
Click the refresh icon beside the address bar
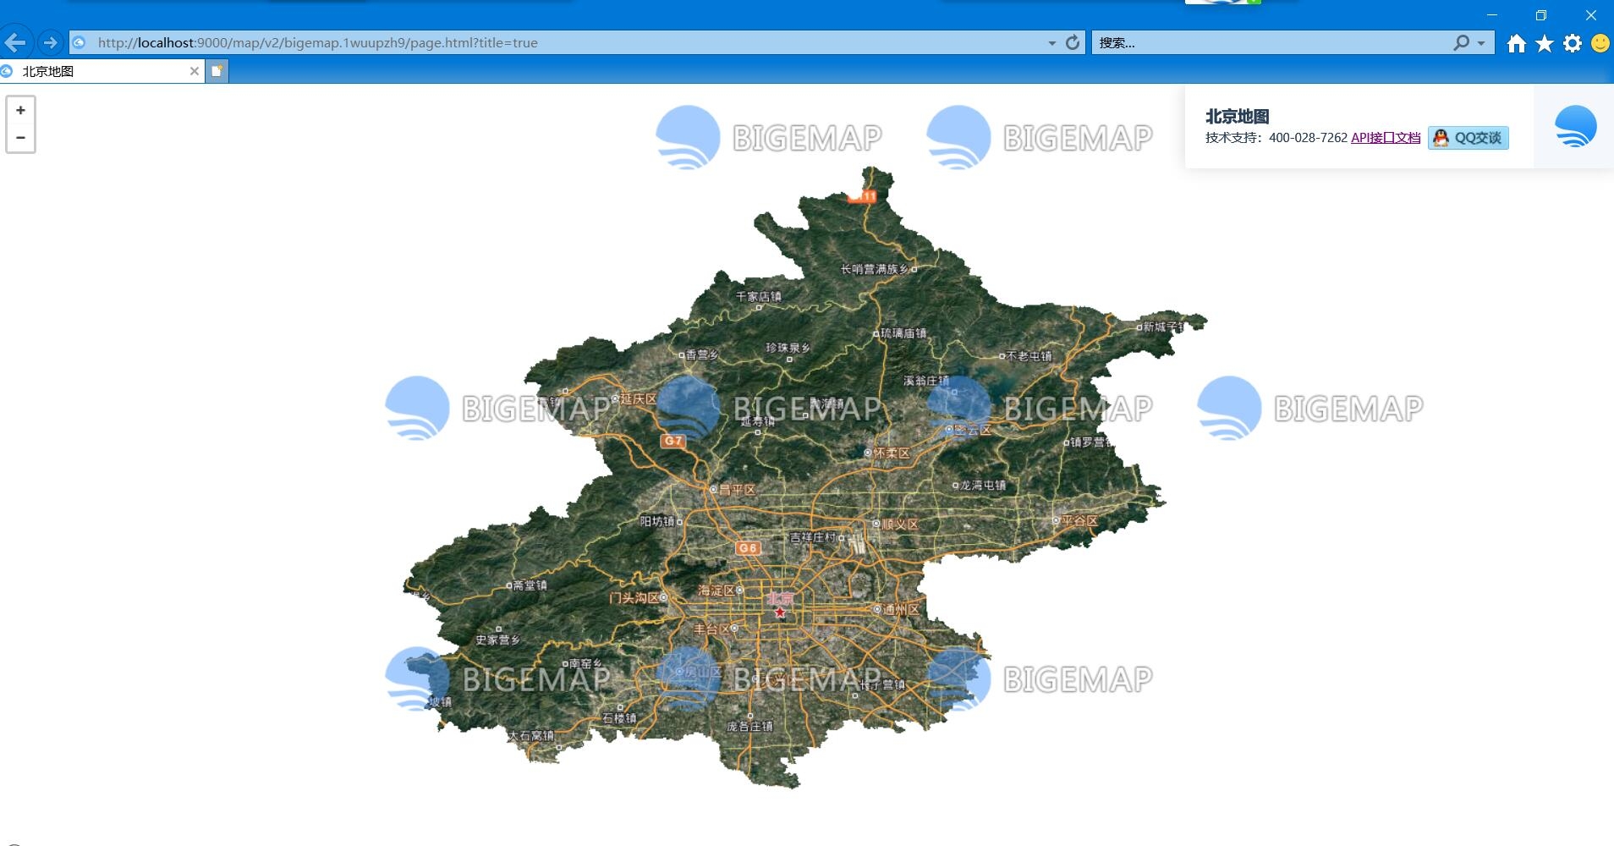coord(1071,42)
